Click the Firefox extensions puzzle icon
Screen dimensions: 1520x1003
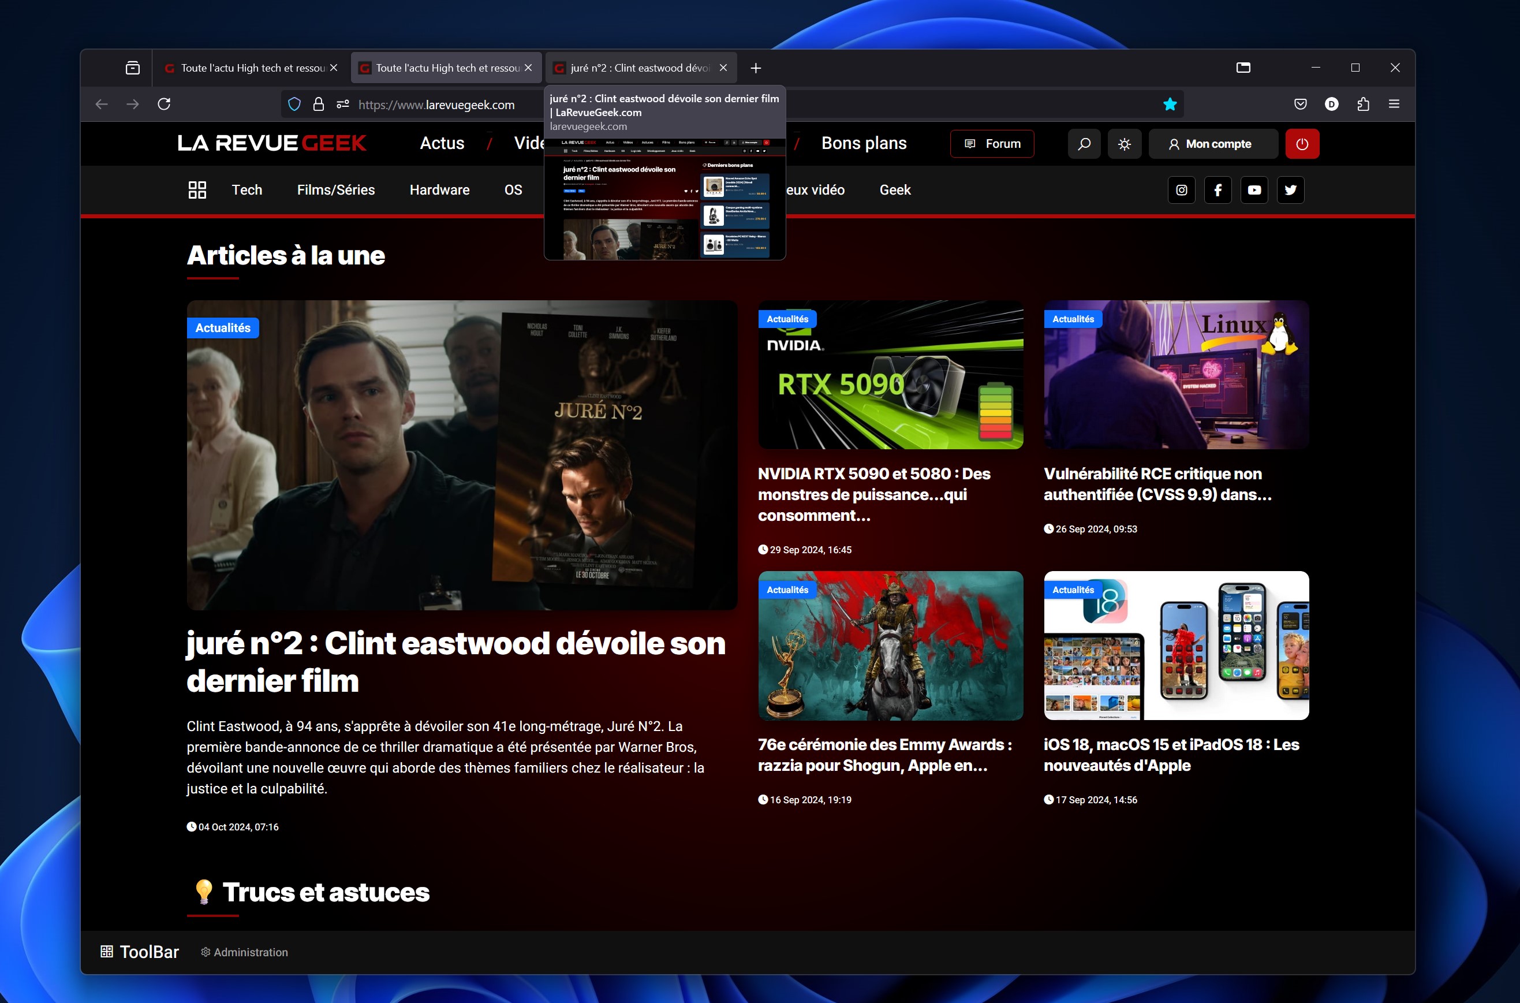1363,105
